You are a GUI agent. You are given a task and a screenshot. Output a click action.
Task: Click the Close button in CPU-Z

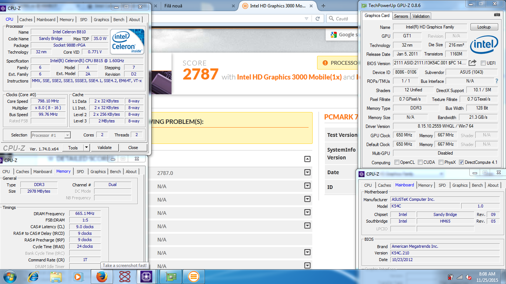(x=133, y=148)
